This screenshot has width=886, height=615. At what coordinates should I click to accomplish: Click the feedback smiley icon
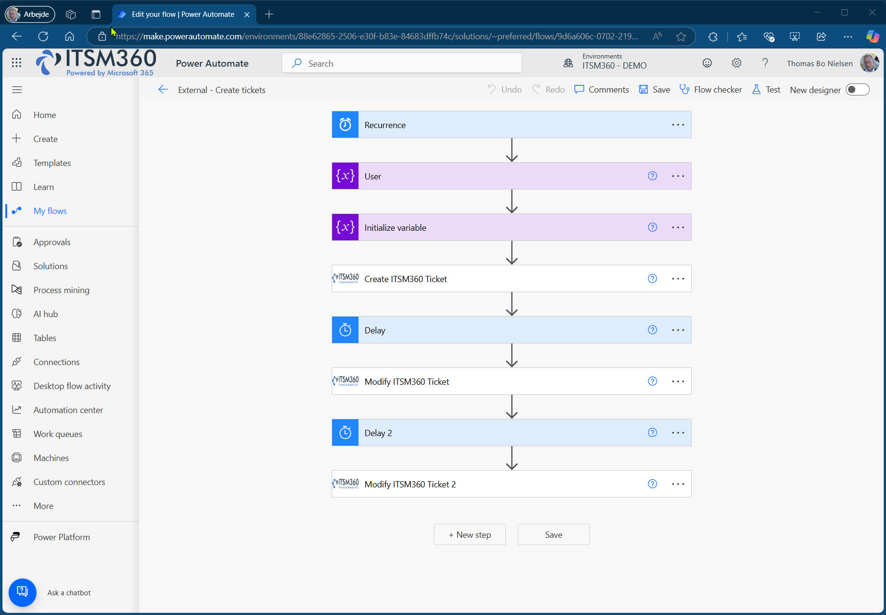point(707,63)
